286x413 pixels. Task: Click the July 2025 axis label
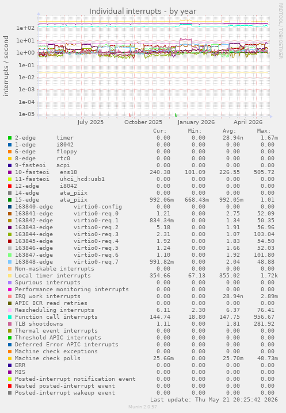coord(90,122)
